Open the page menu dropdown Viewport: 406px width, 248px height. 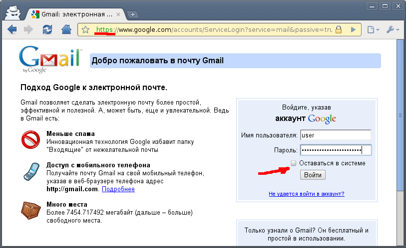point(373,30)
